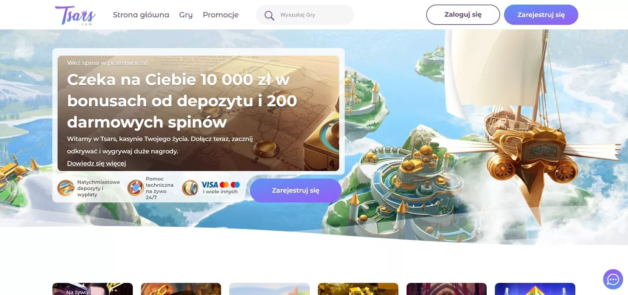Click the banner Zarejestruj się button
Image resolution: width=628 pixels, height=295 pixels.
[296, 190]
